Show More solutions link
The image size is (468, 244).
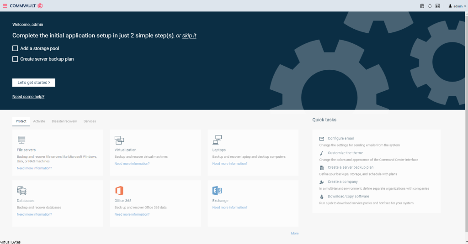295,233
